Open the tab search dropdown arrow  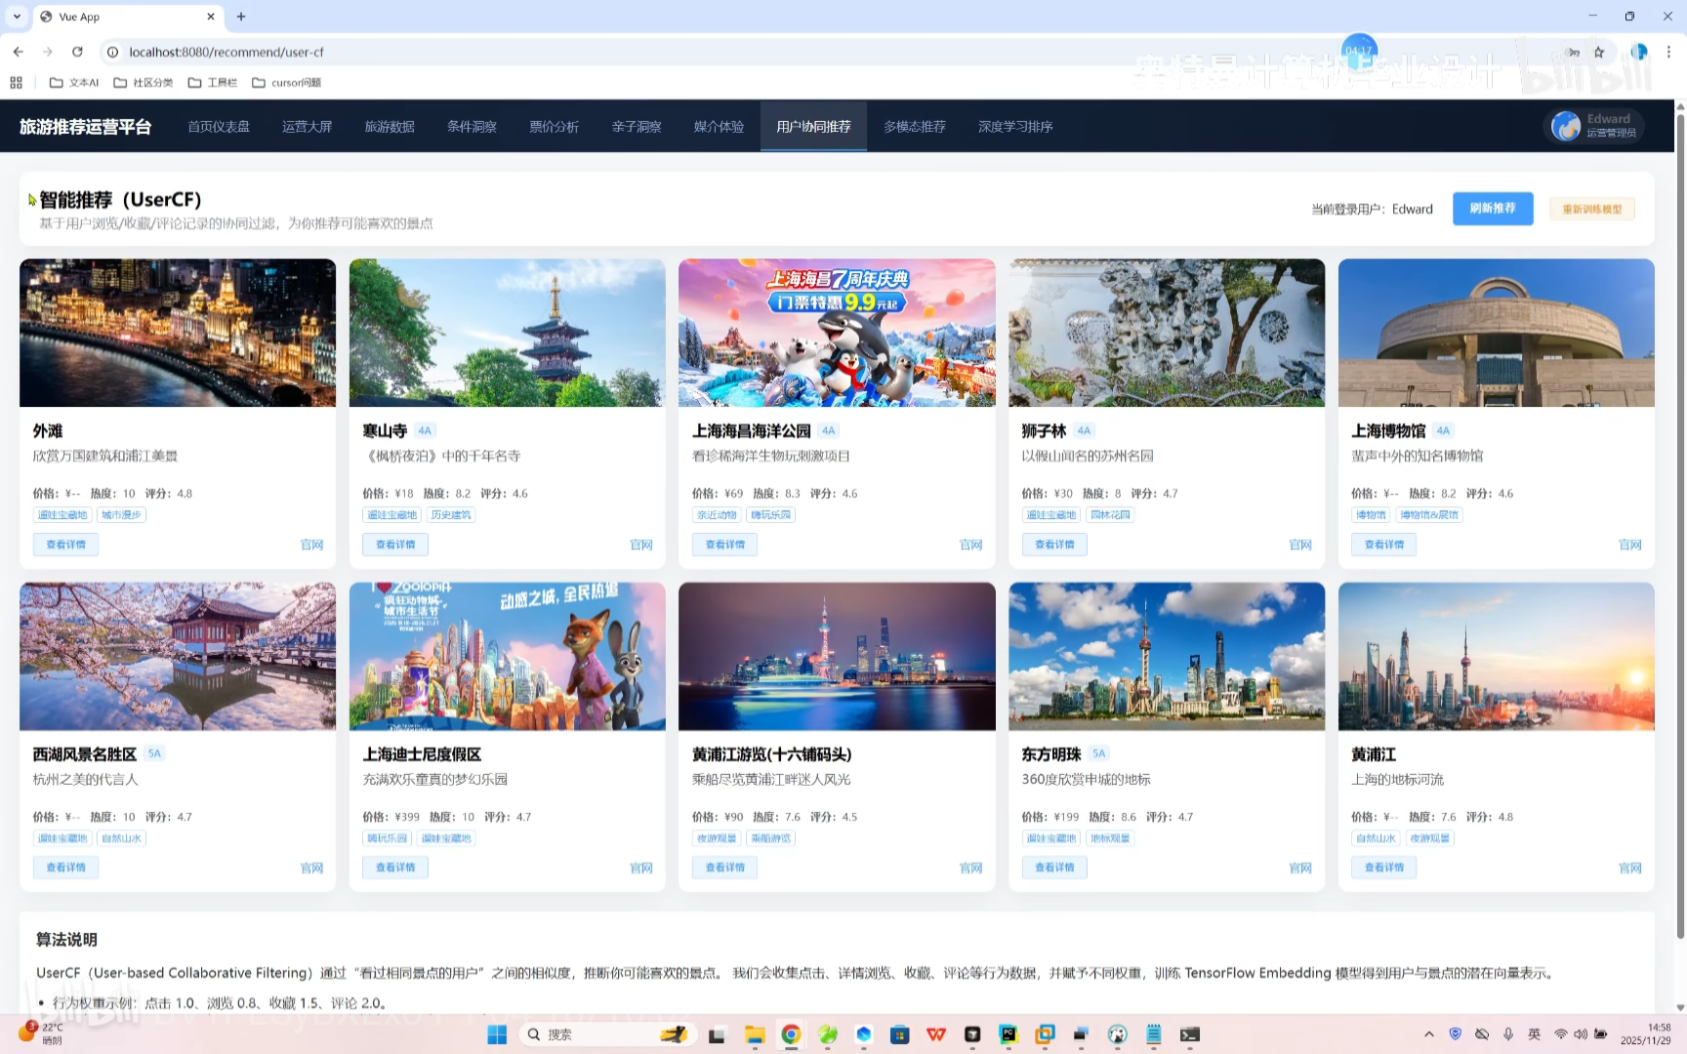pos(17,17)
